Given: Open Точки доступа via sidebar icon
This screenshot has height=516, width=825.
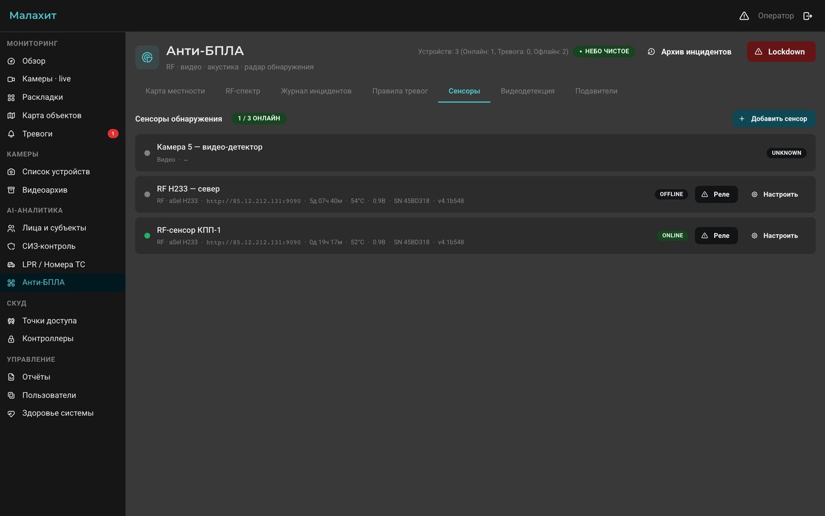Looking at the screenshot, I should tap(11, 321).
